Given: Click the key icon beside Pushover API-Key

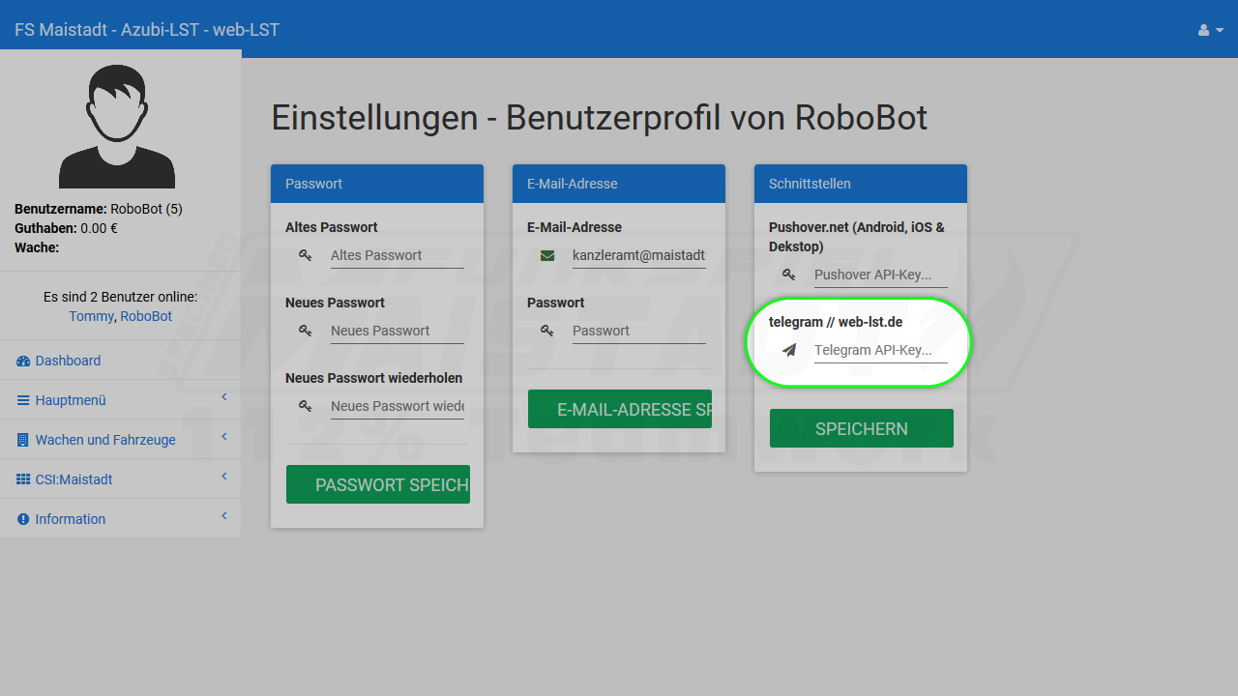Looking at the screenshot, I should (x=788, y=275).
